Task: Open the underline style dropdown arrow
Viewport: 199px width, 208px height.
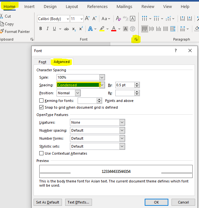Action: pos(60,29)
